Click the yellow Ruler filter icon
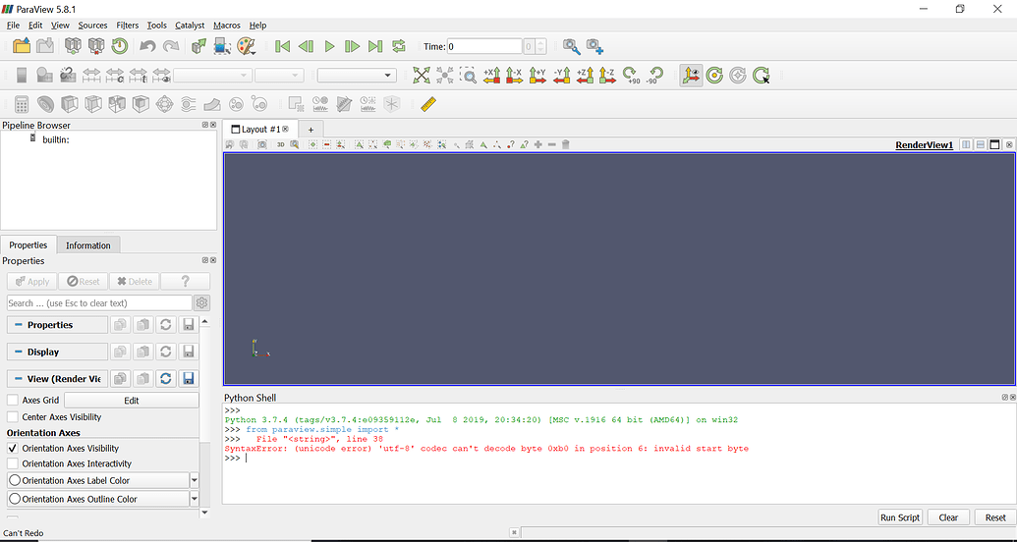The width and height of the screenshot is (1017, 542). (428, 104)
